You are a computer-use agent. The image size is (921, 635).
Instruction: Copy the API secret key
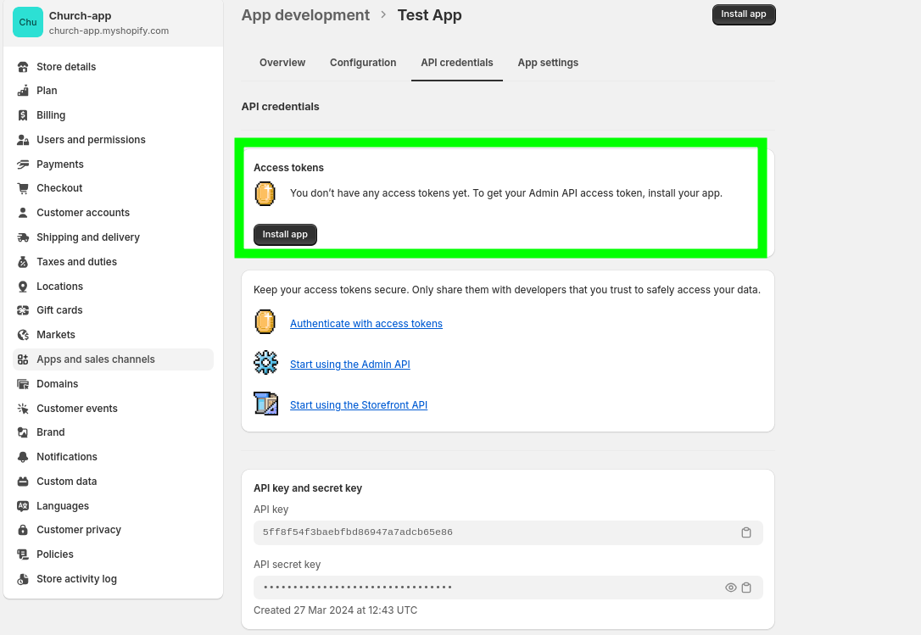(746, 588)
